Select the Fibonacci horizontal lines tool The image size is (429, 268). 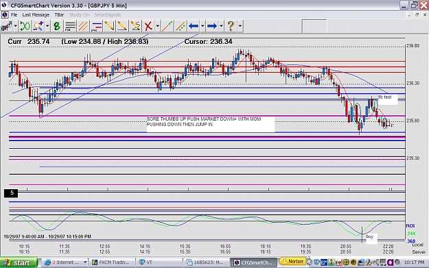[x=70, y=26]
